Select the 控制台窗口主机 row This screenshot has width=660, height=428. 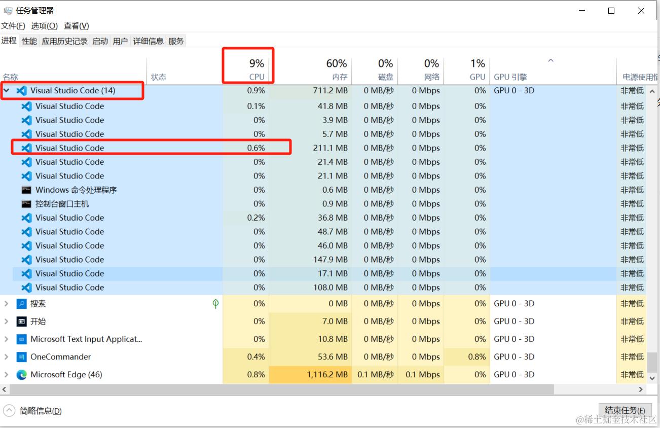click(x=323, y=204)
